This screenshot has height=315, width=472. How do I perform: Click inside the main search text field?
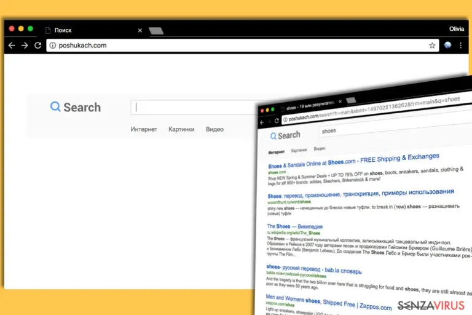(194, 107)
